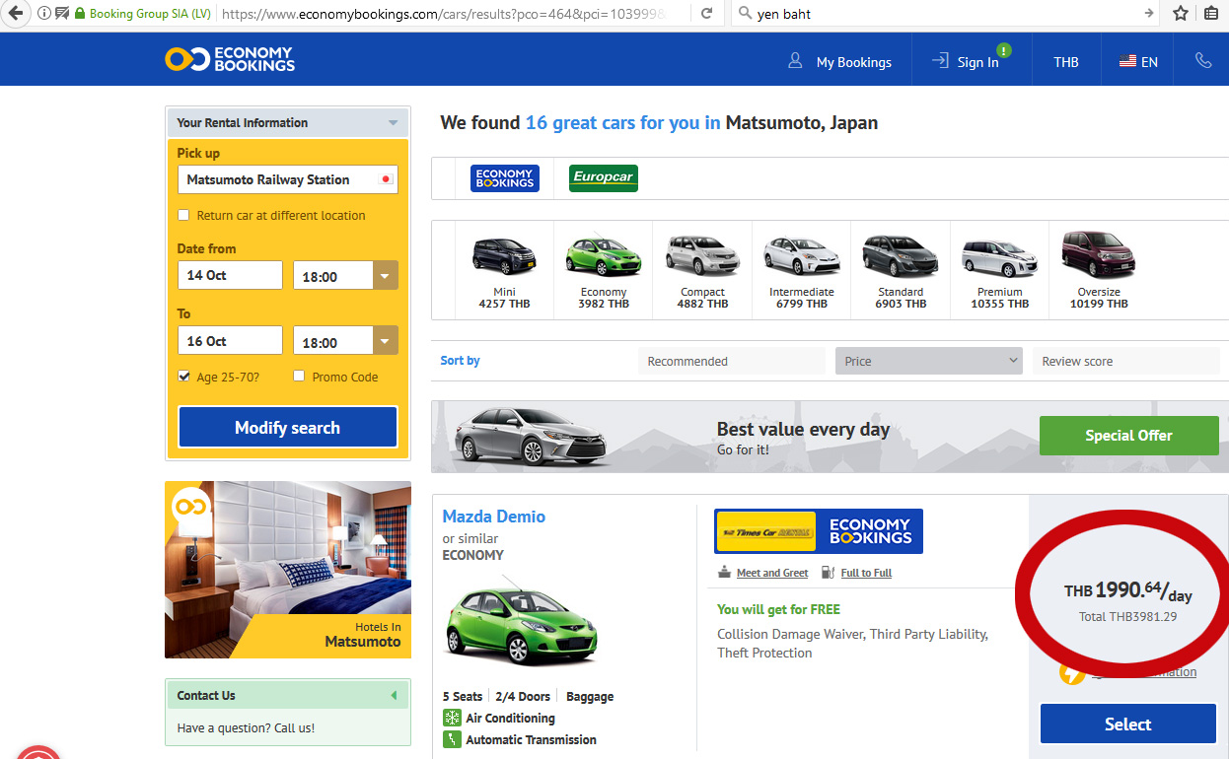This screenshot has width=1229, height=759.
Task: Click the Economy Bookings logo in header
Action: tap(230, 59)
